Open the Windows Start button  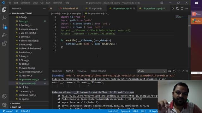(196, 3)
